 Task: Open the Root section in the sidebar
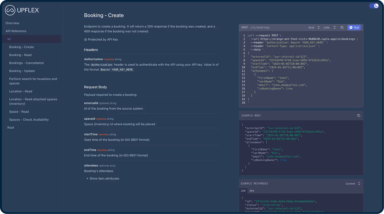11,127
